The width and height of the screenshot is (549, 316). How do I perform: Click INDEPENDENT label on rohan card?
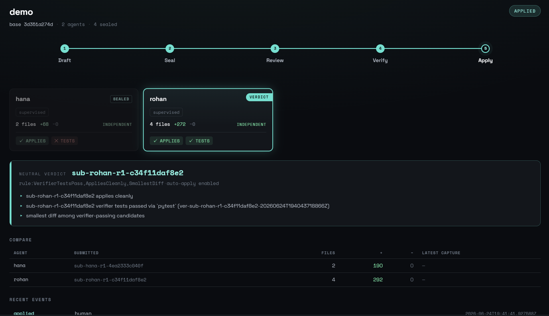[x=251, y=124]
